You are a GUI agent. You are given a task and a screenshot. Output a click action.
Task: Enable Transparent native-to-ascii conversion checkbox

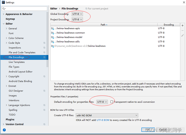point(112,102)
